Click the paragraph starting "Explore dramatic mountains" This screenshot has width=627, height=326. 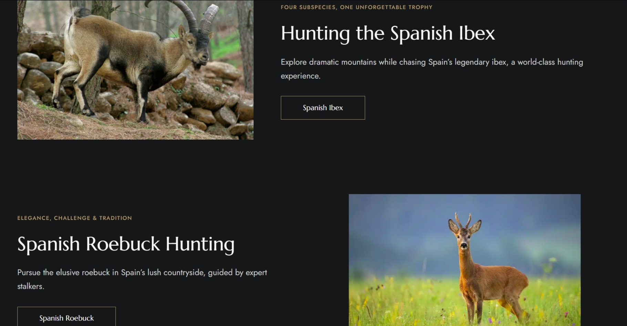[x=432, y=69]
